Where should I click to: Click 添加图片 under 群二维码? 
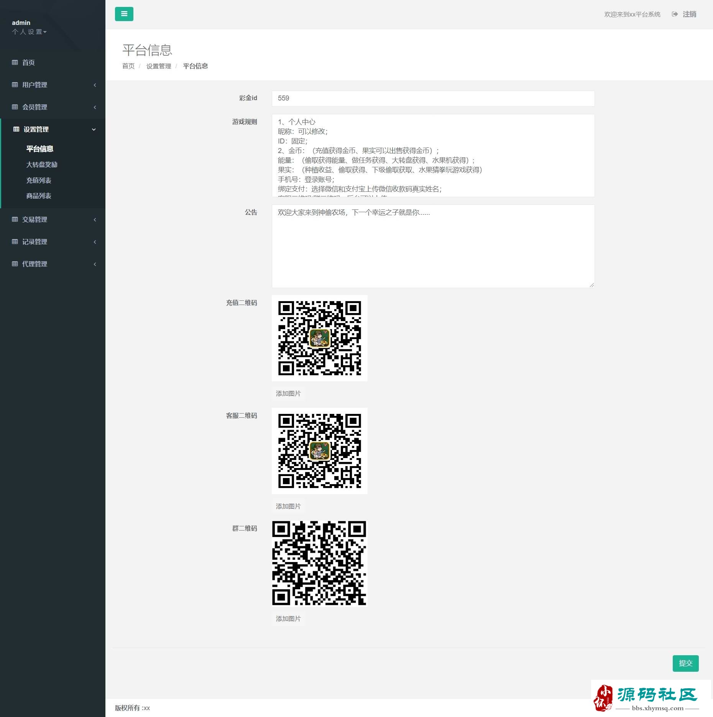pos(288,619)
